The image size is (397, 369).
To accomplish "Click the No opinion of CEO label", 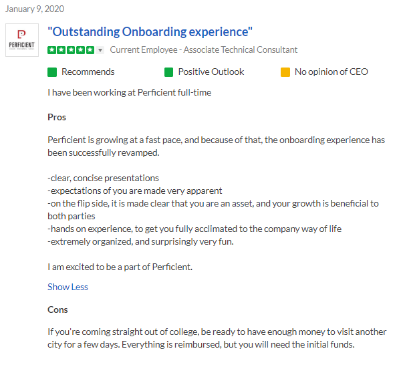I will point(332,72).
